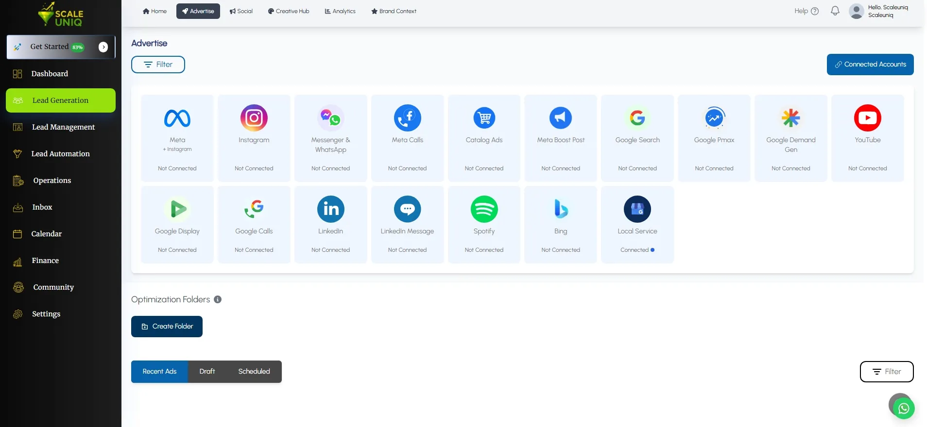Click the Local Service Connected status

pos(637,250)
